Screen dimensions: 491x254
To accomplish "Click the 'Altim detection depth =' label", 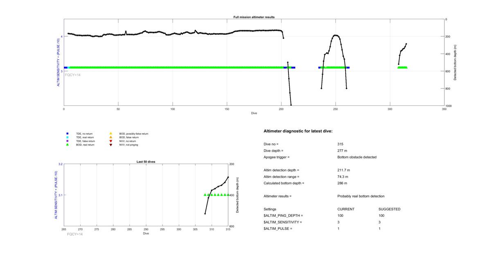I will (x=282, y=170).
